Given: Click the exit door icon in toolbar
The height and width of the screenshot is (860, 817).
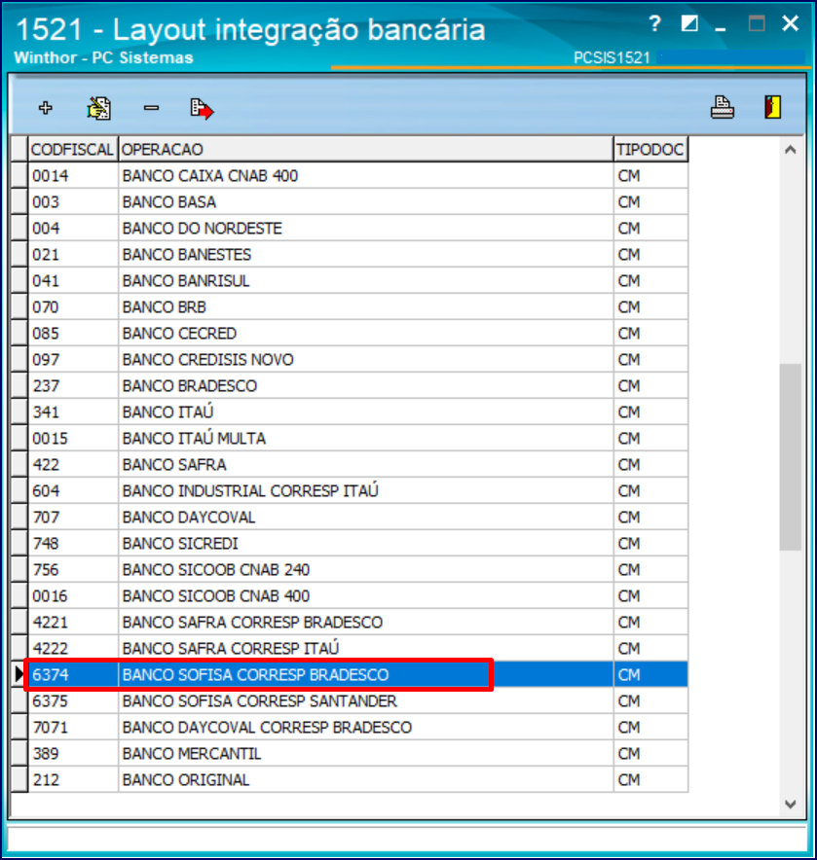Looking at the screenshot, I should (x=773, y=107).
